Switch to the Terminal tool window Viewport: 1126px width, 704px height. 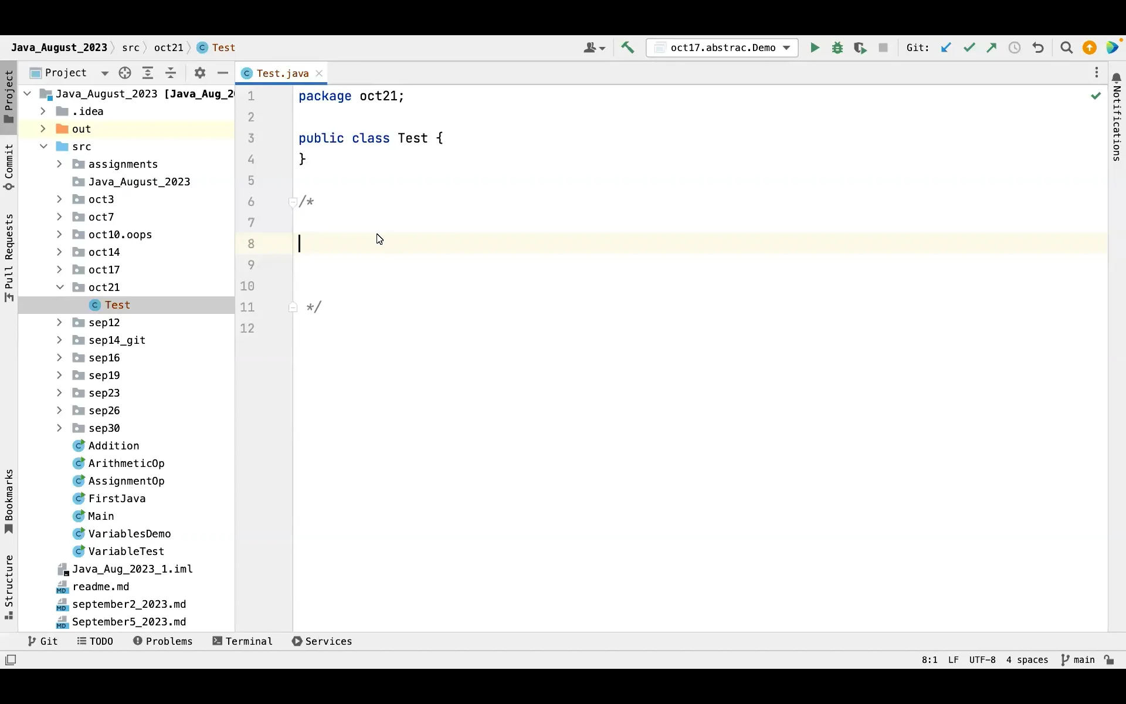tap(242, 641)
